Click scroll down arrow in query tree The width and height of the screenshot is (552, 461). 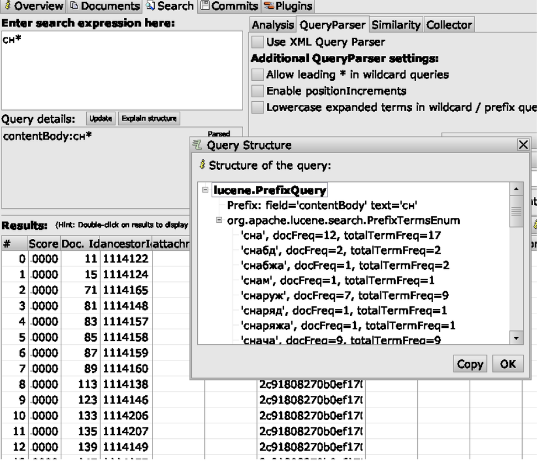(516, 338)
